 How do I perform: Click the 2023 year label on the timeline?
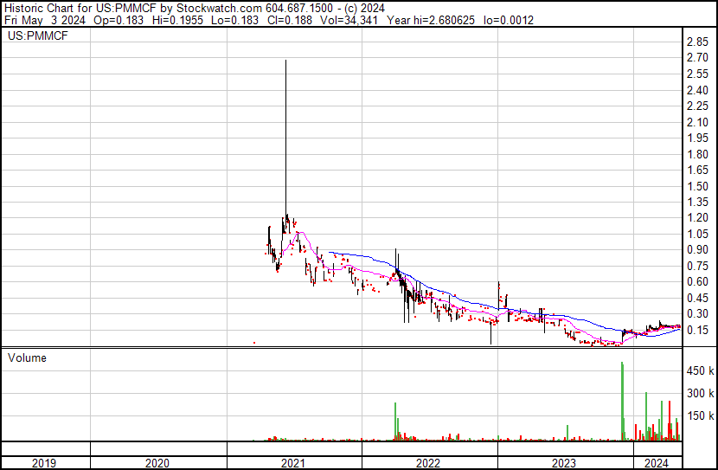coord(564,463)
